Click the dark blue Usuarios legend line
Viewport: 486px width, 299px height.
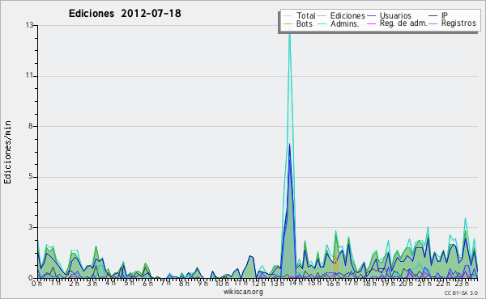pos(371,16)
